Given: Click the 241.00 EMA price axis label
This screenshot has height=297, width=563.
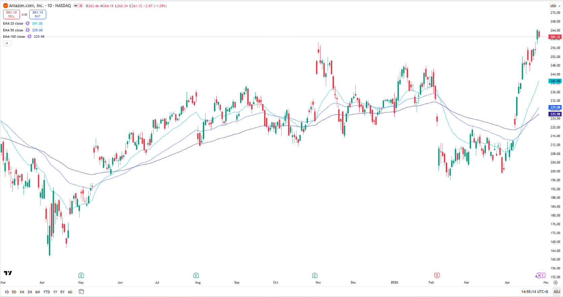Looking at the screenshot, I should point(555,81).
